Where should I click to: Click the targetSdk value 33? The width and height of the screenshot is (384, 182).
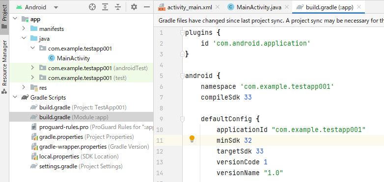[260, 151]
